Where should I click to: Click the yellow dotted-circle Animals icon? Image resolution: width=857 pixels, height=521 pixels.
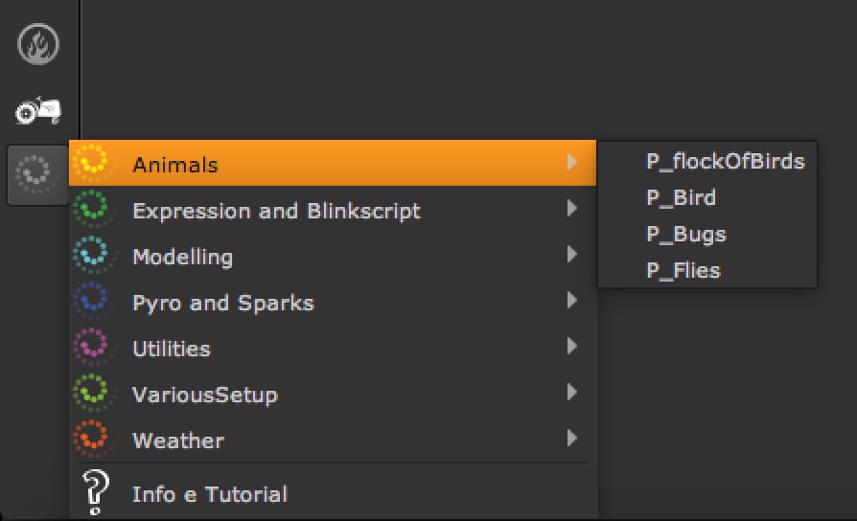pyautogui.click(x=92, y=164)
